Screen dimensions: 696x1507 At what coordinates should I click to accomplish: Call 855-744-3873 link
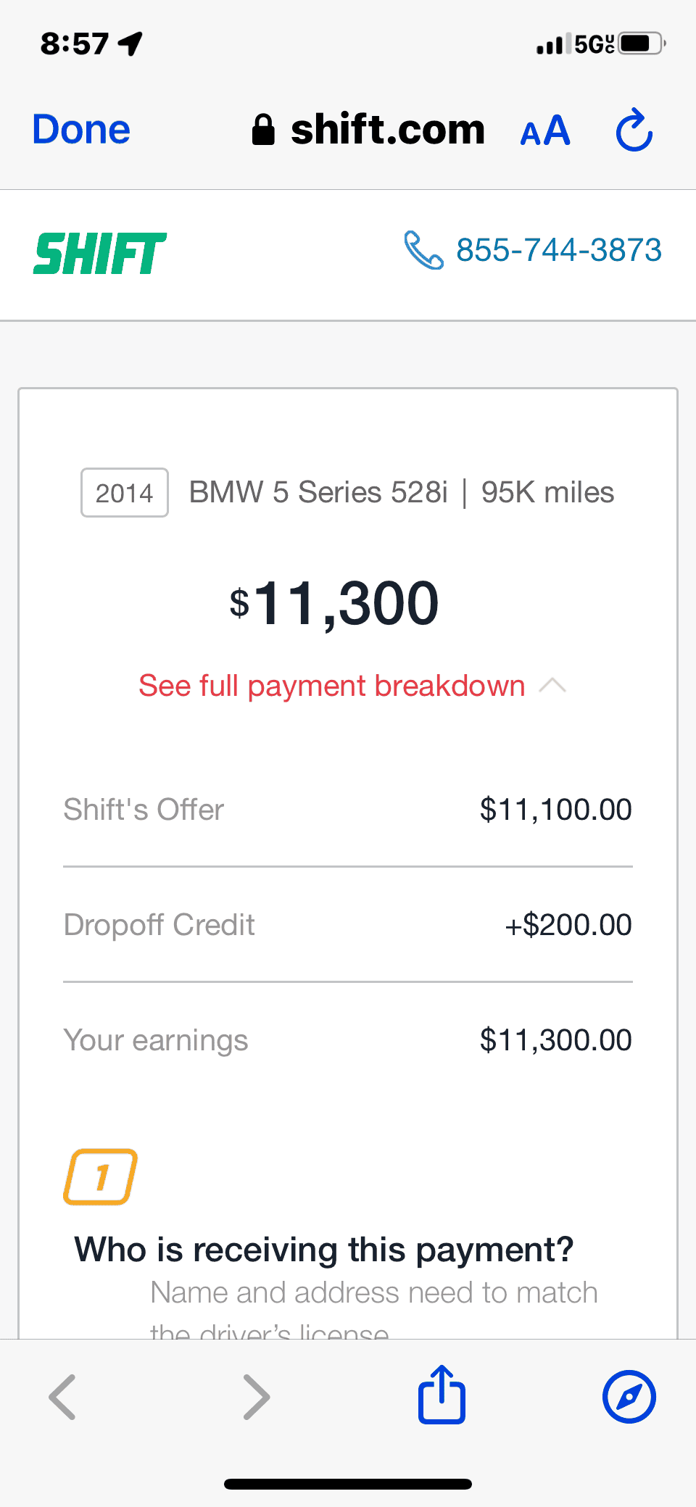click(x=558, y=250)
